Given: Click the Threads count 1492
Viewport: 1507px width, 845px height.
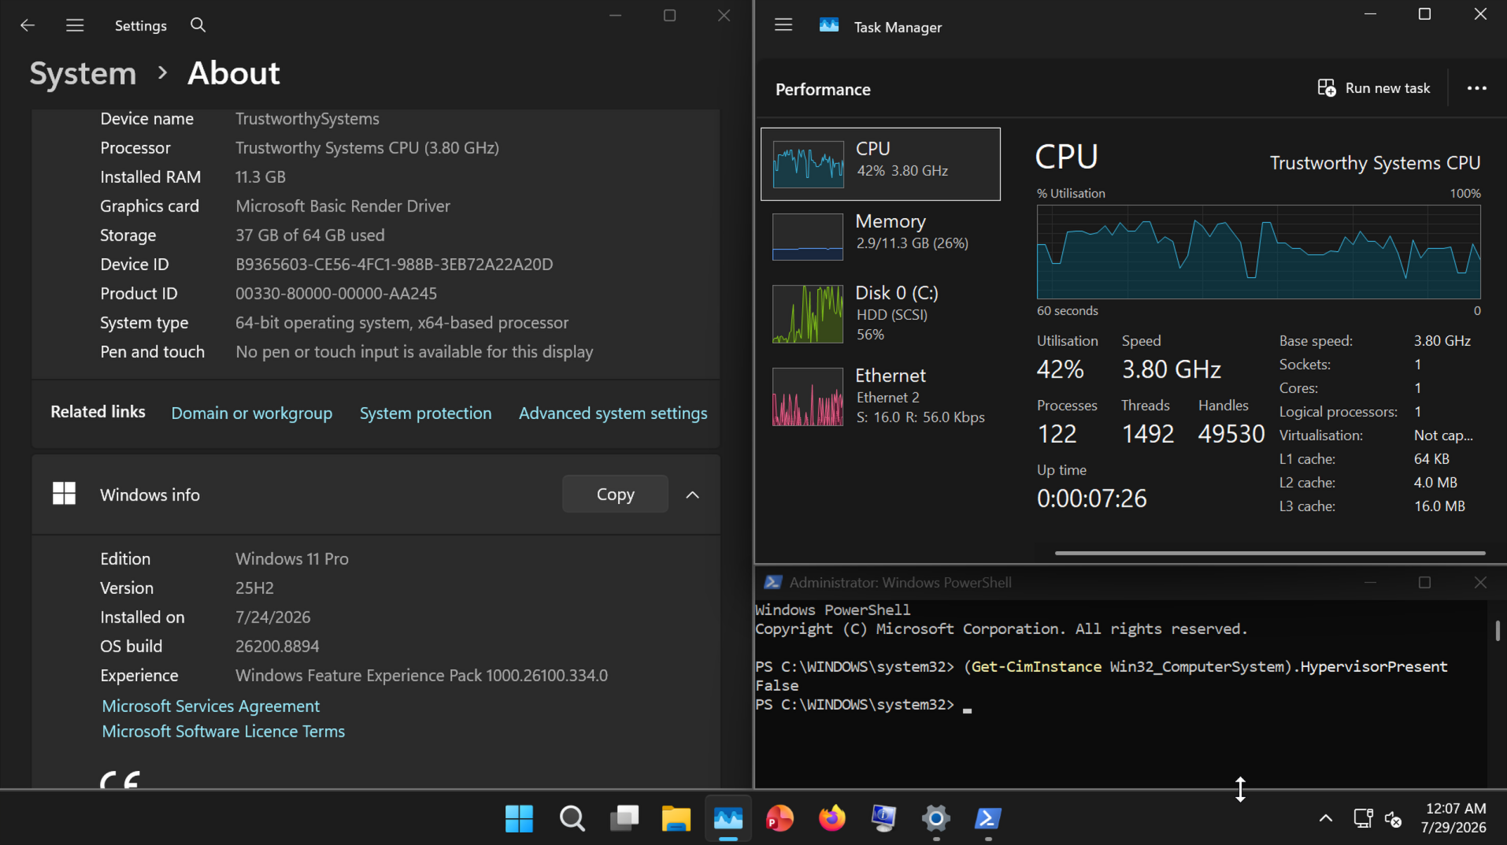Looking at the screenshot, I should point(1147,434).
